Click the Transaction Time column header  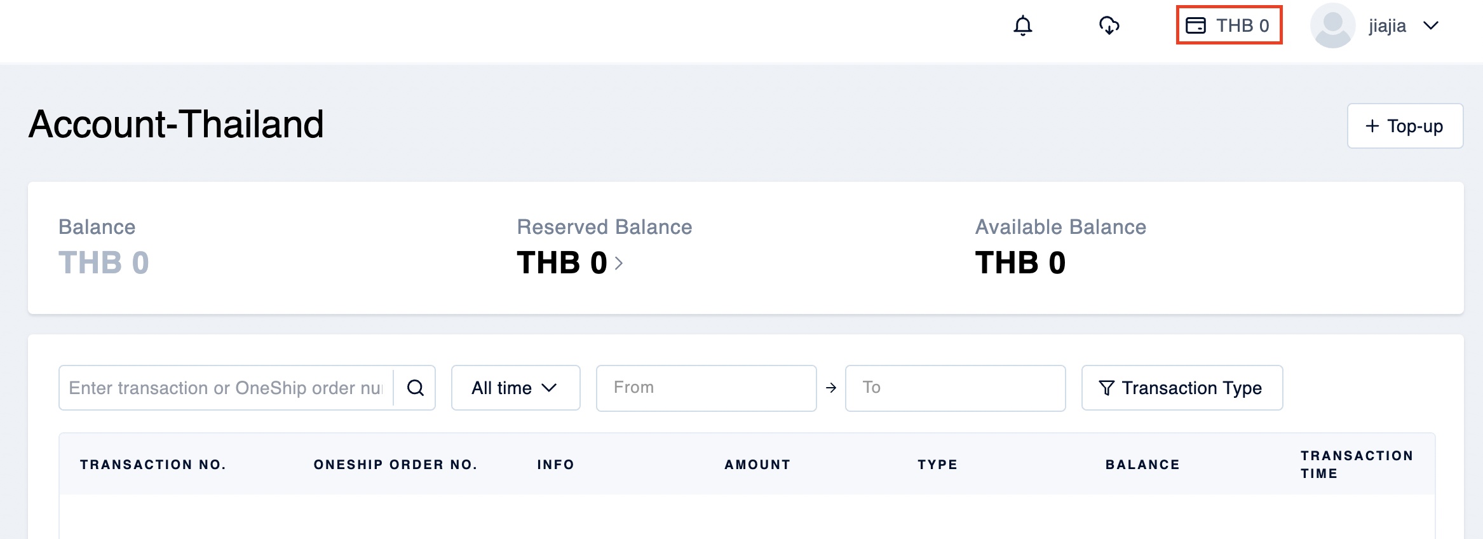(x=1357, y=465)
